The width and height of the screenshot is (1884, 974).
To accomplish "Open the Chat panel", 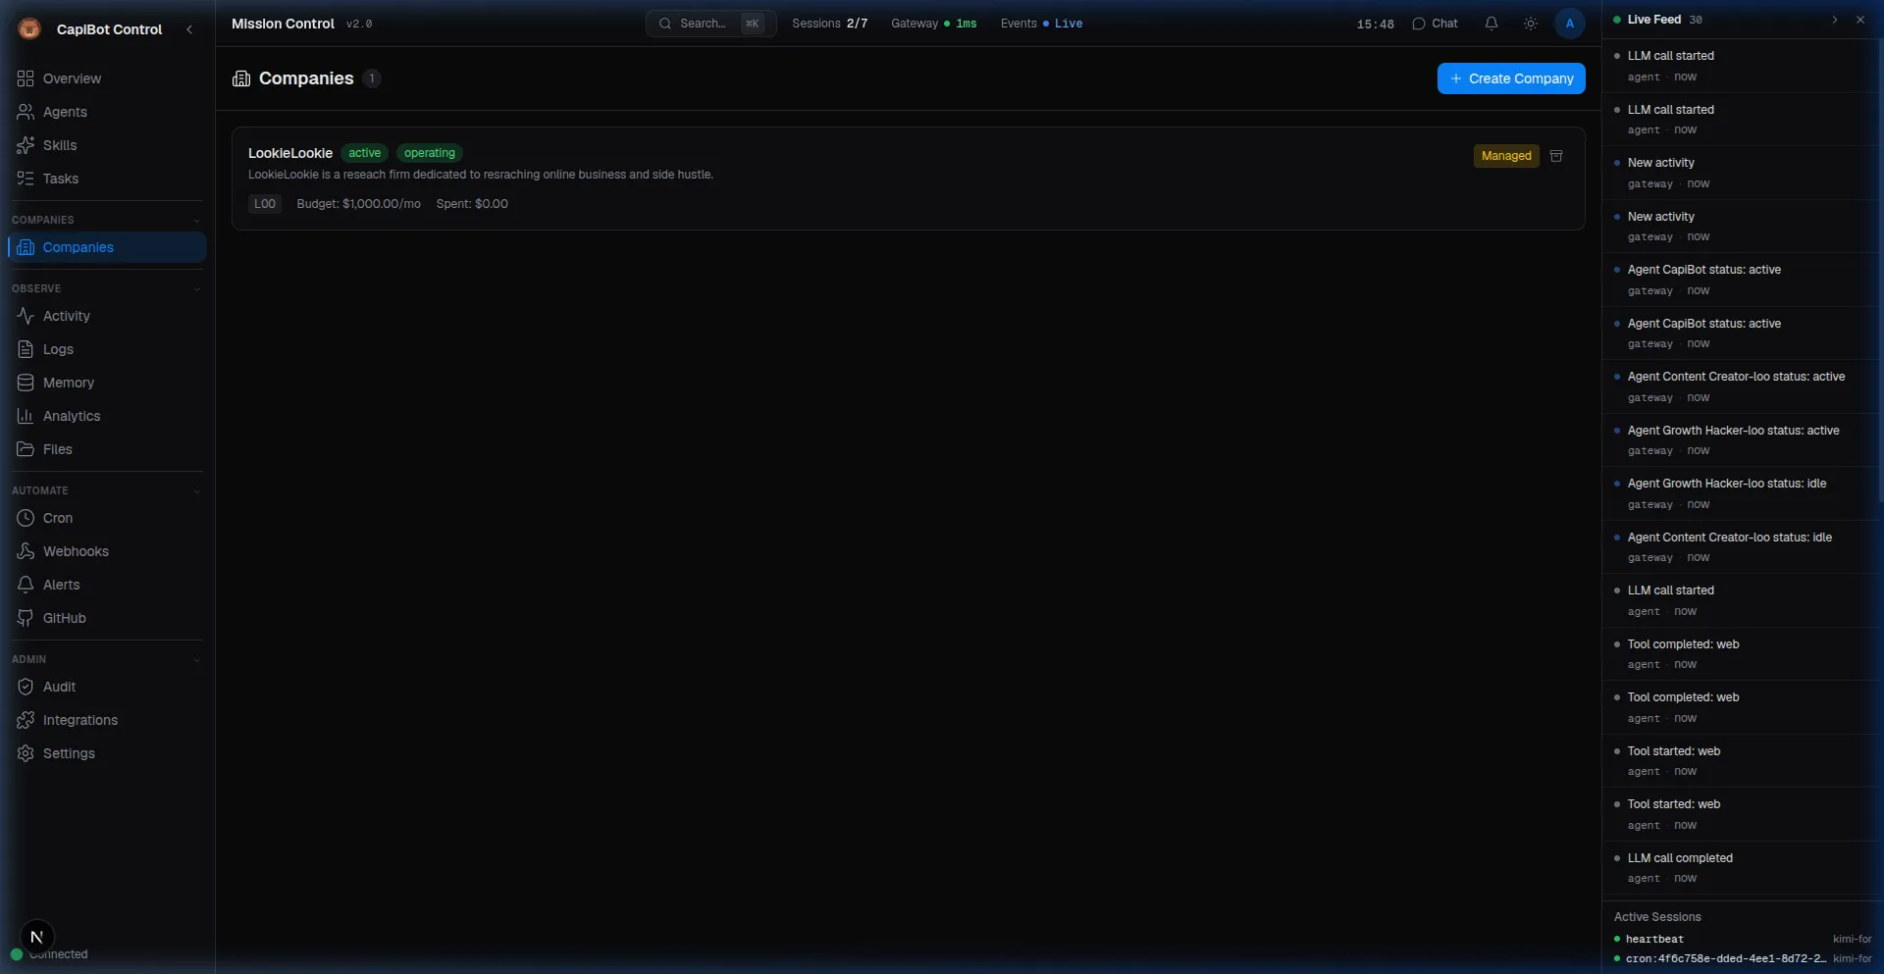I will click(x=1435, y=24).
